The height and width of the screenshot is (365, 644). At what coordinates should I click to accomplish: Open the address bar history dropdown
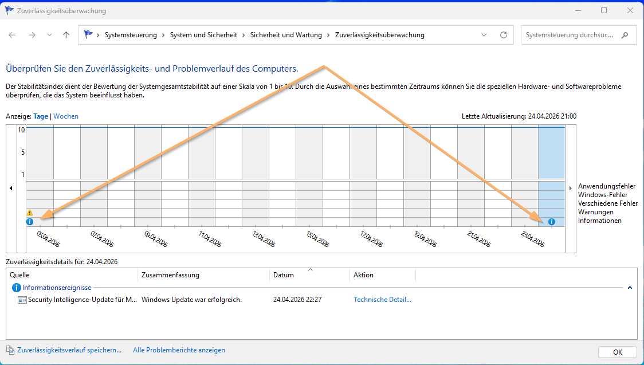click(x=484, y=36)
